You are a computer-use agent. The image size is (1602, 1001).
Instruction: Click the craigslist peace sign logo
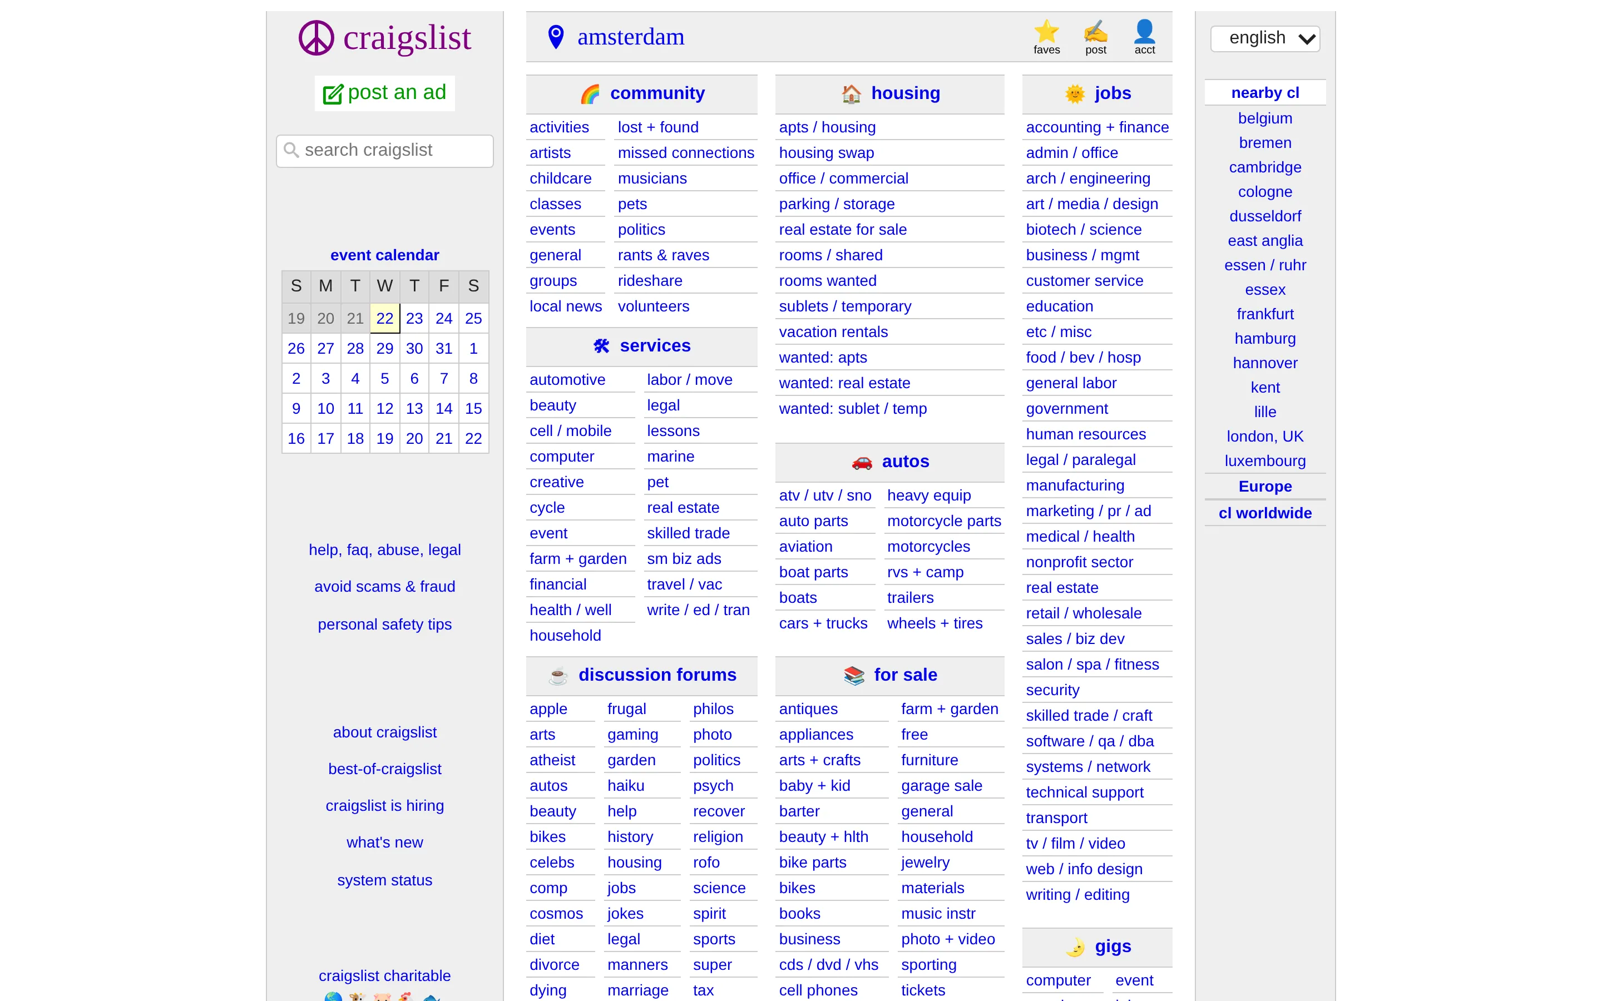tap(317, 38)
